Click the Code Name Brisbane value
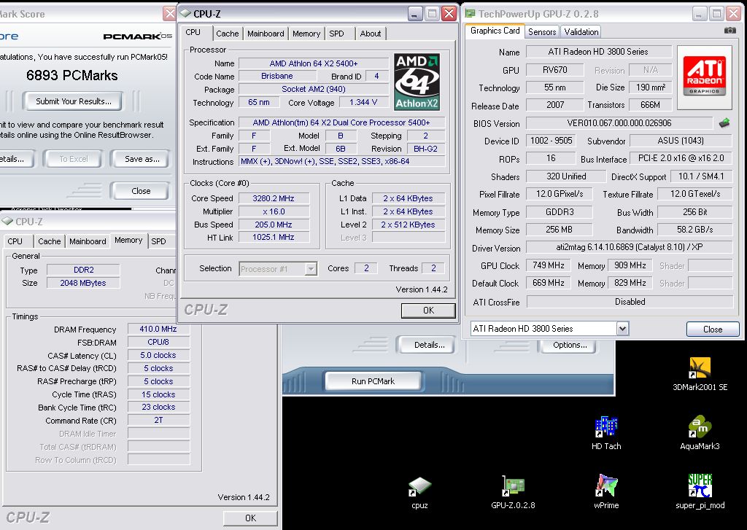747x530 pixels. coord(276,76)
